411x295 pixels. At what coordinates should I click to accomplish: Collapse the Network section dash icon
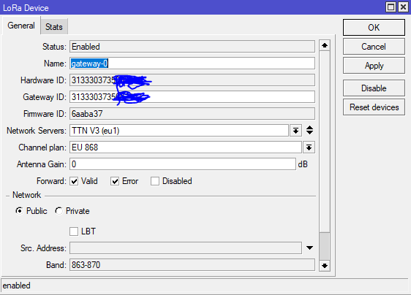point(7,196)
